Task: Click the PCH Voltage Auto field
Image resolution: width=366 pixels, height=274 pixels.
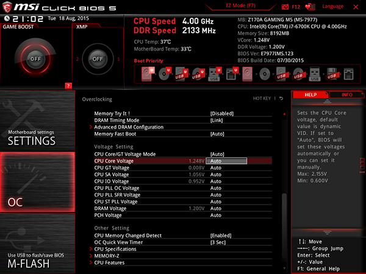Action: 216,215
